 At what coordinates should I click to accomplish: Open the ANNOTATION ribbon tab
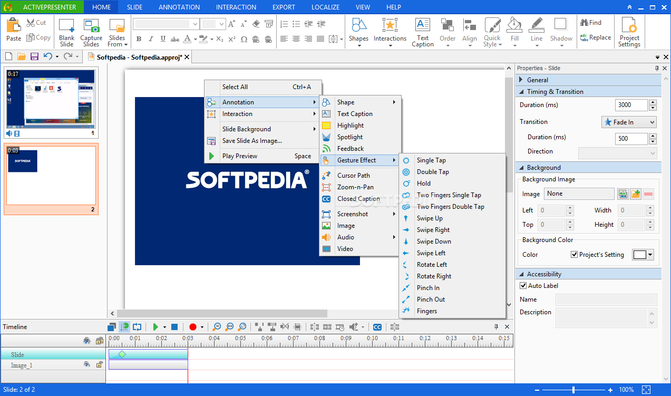179,7
